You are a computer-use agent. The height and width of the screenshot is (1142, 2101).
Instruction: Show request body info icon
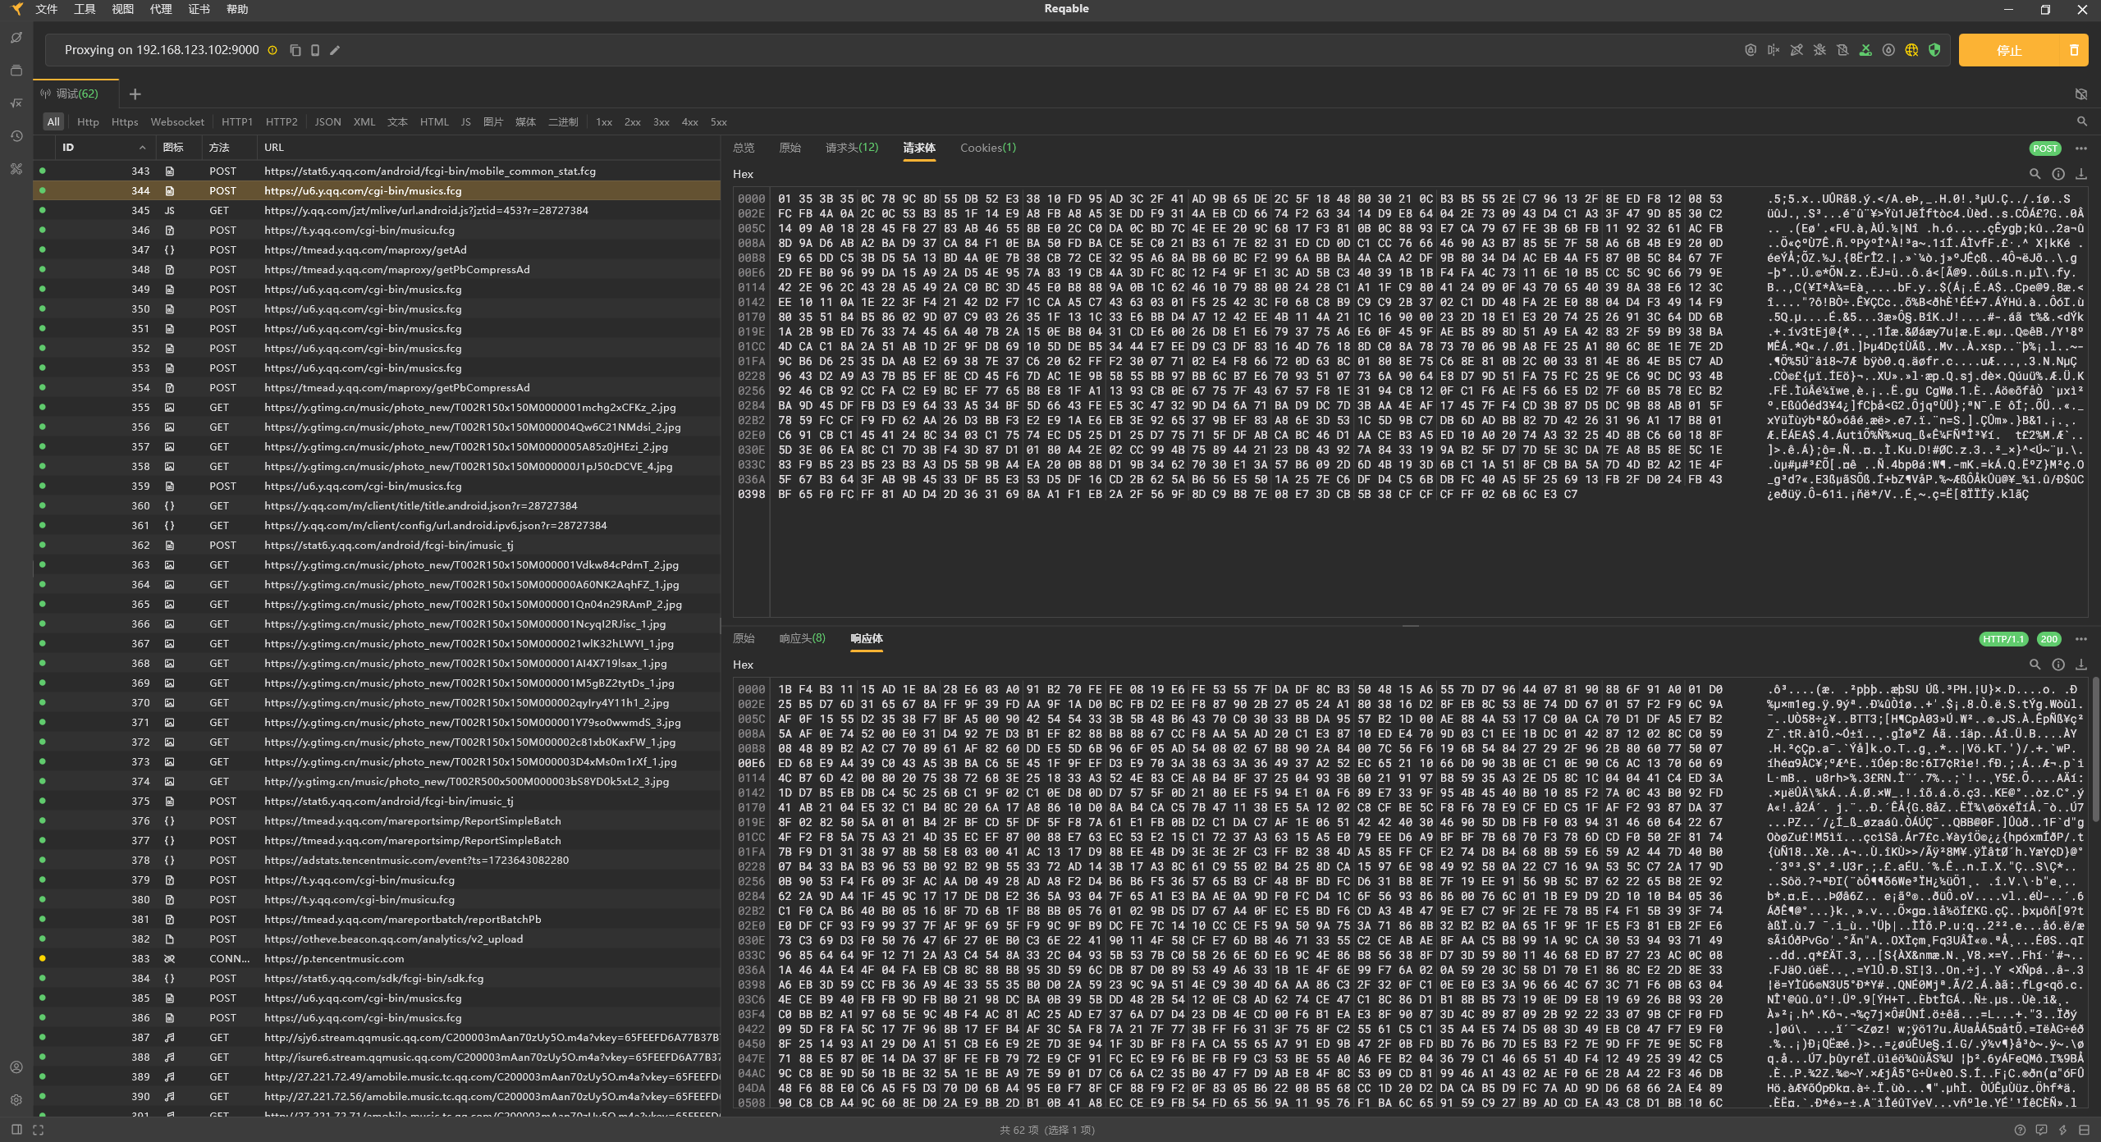tap(2058, 174)
